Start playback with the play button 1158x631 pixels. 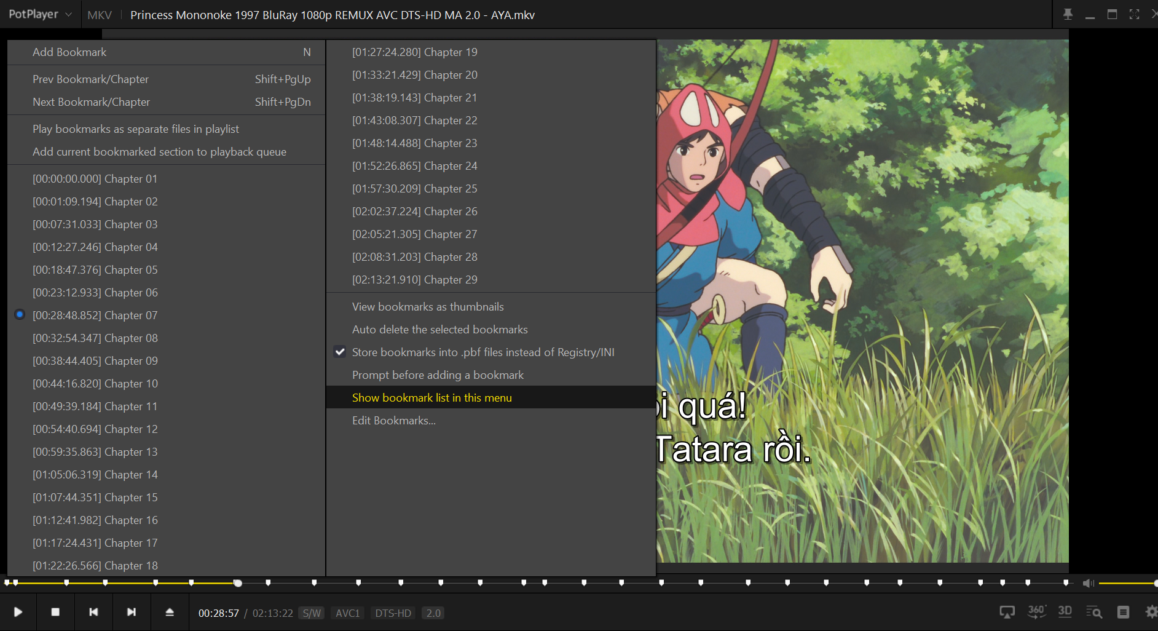18,612
